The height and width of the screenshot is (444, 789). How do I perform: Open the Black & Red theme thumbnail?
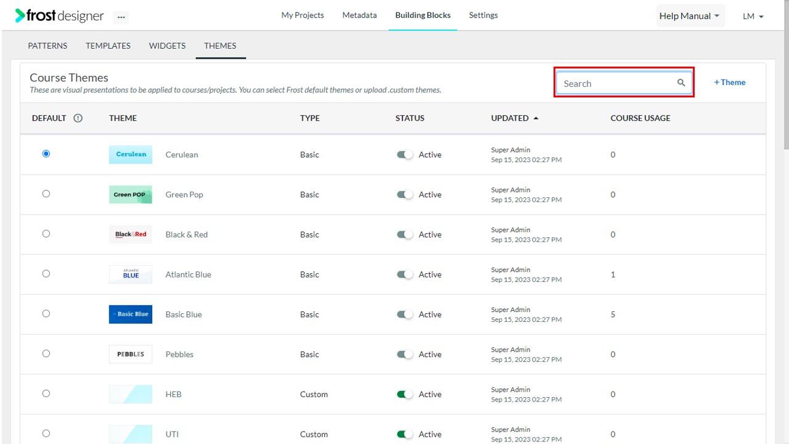click(x=131, y=234)
